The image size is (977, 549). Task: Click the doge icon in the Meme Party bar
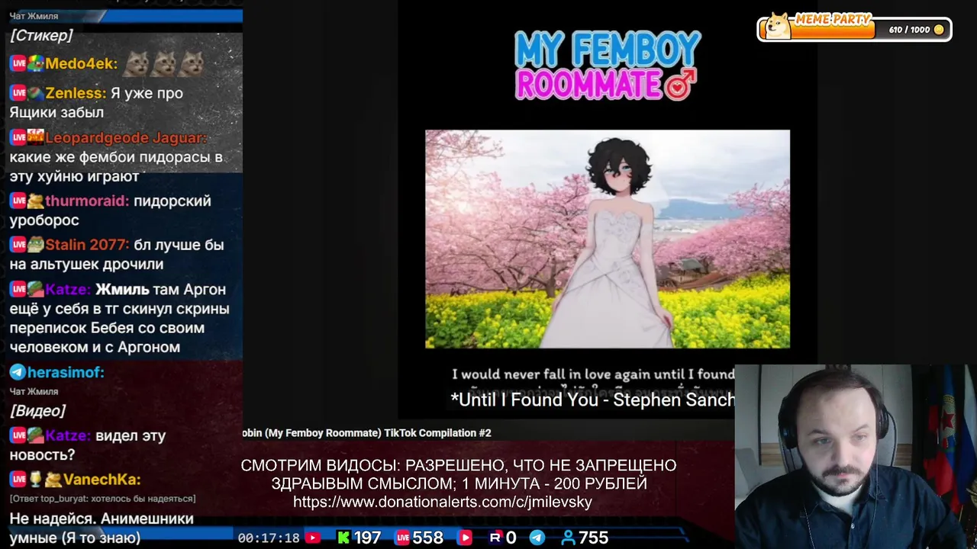(778, 25)
